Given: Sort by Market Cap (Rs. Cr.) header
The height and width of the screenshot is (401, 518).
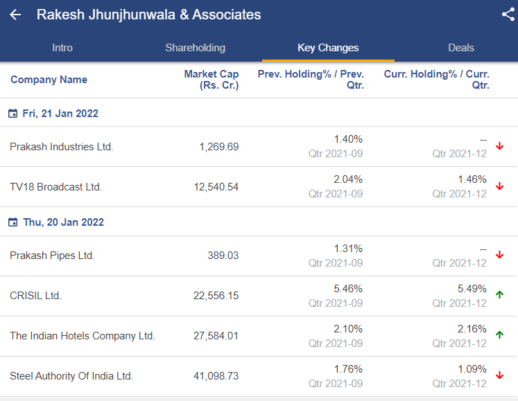Looking at the screenshot, I should coord(211,80).
